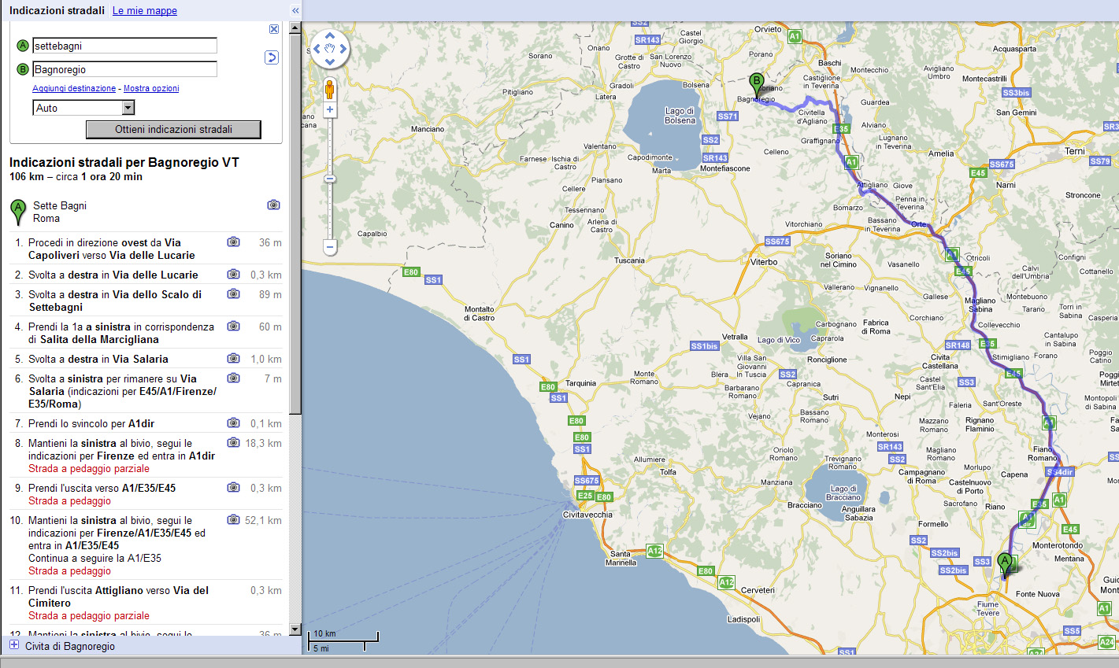Expand the Civita di Bagnoregio section

click(13, 645)
